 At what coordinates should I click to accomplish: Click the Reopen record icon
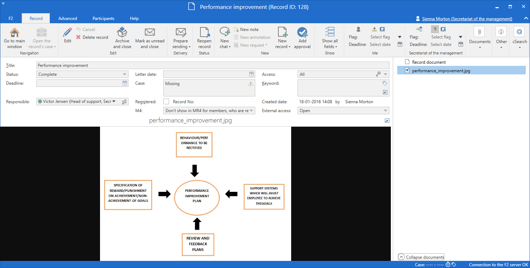(x=204, y=33)
